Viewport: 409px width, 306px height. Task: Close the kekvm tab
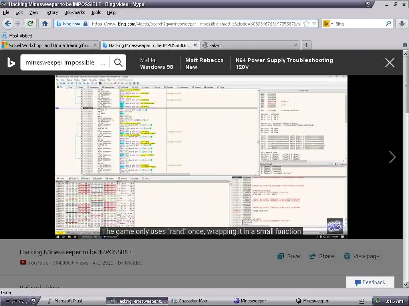pos(295,45)
